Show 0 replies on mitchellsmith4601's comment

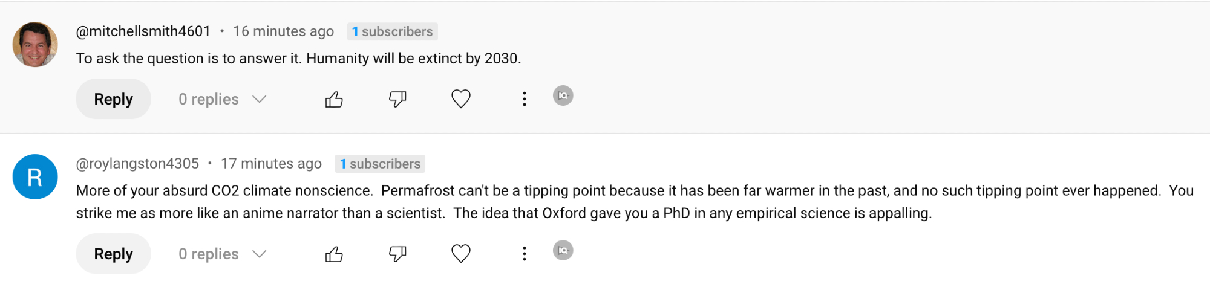tap(209, 99)
